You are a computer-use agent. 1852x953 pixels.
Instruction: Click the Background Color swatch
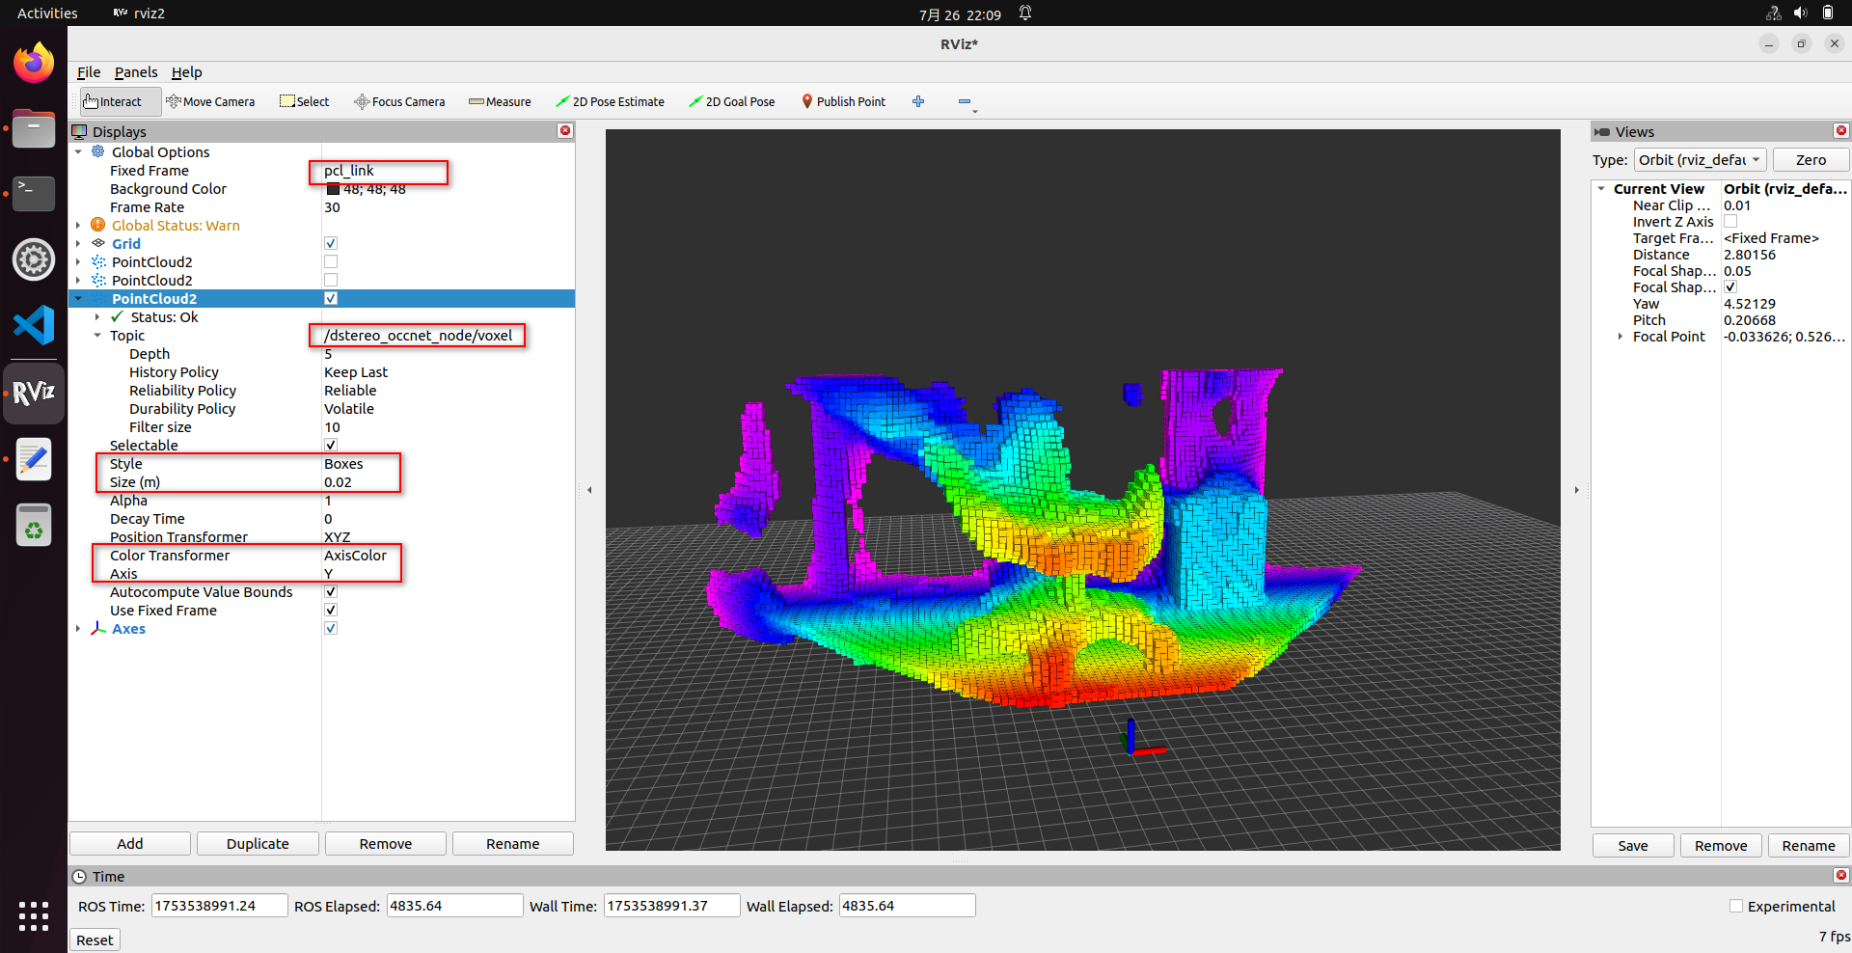tap(333, 189)
